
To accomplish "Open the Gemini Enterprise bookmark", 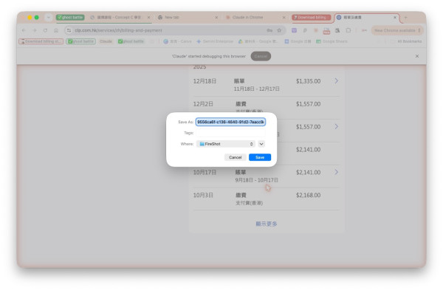I will click(215, 41).
